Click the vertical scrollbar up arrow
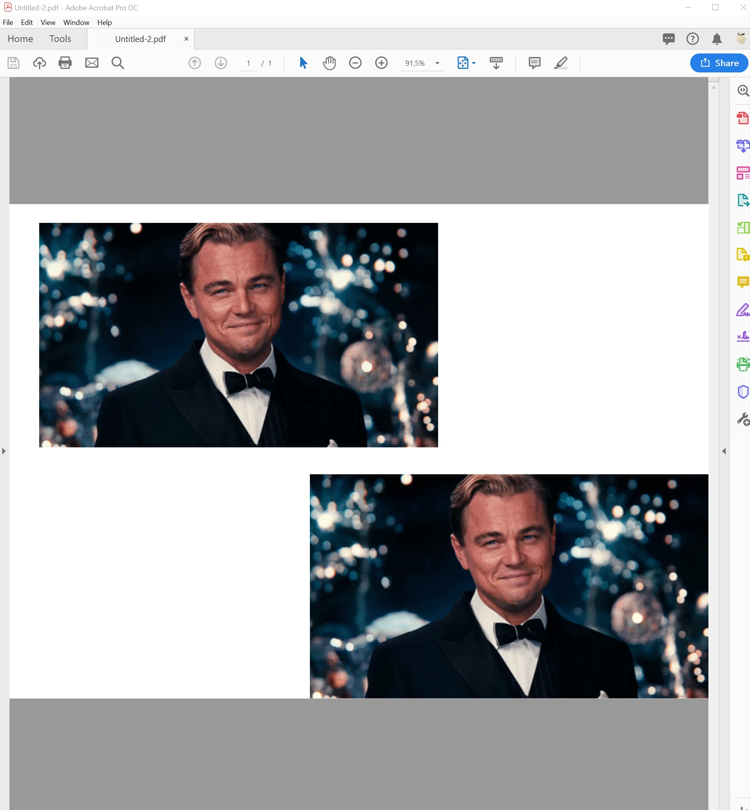Screen dimensions: 750x810 [x=714, y=88]
